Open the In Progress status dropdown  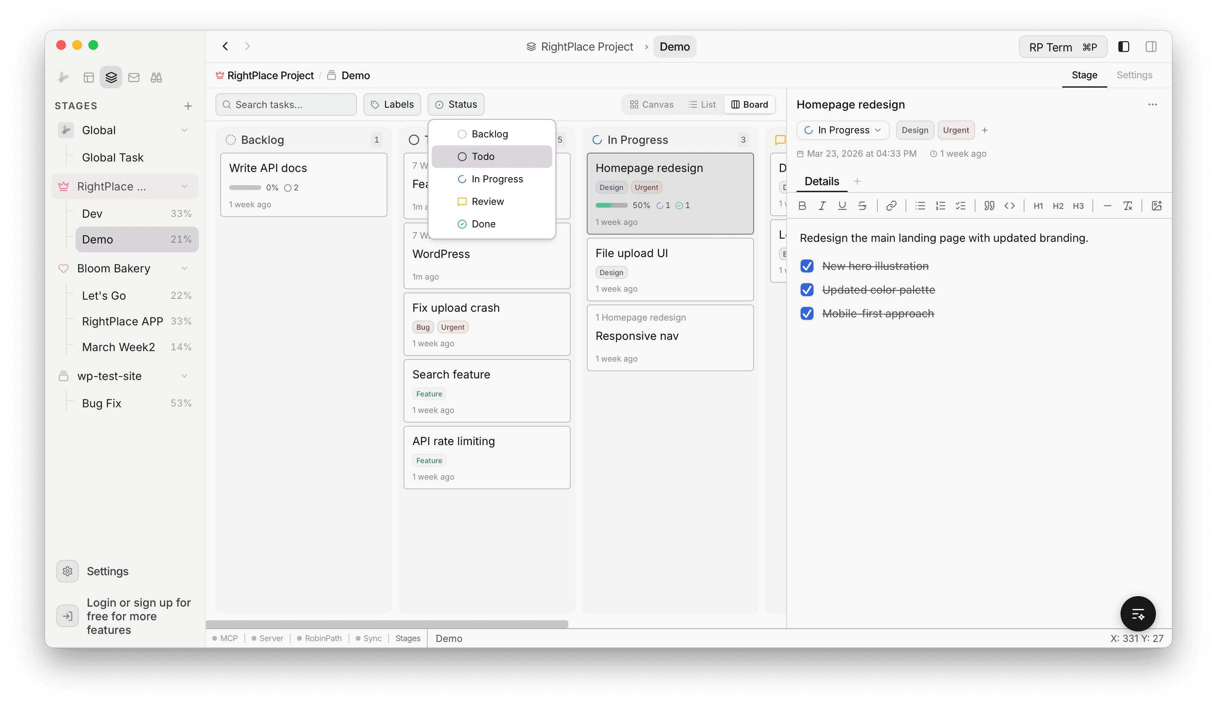pyautogui.click(x=843, y=130)
